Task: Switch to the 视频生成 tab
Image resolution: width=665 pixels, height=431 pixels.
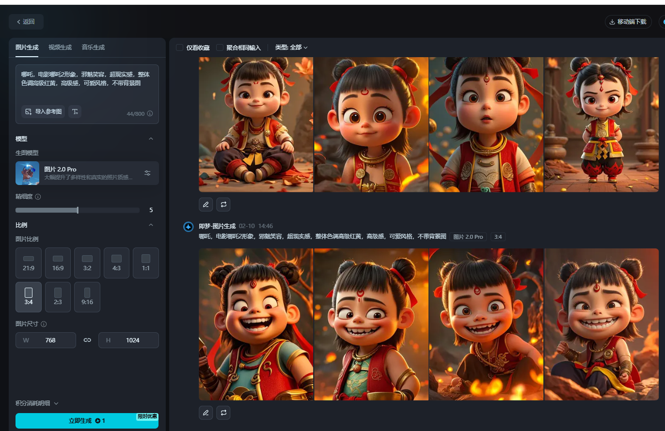Action: point(60,47)
